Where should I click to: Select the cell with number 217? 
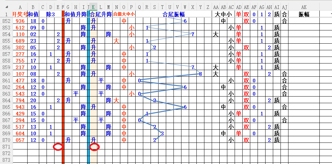(x=20, y=67)
